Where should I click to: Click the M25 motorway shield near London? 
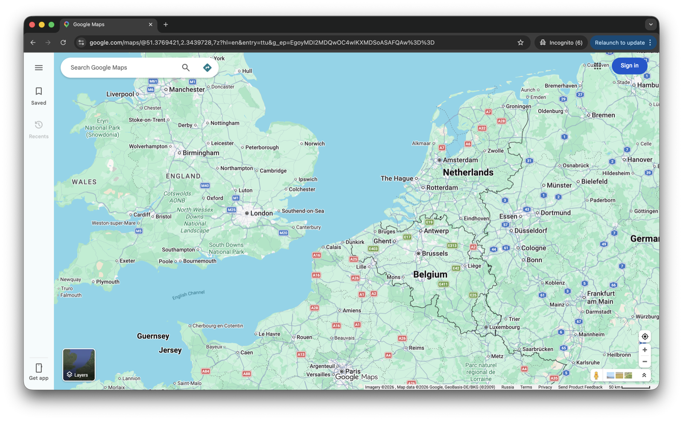(232, 210)
